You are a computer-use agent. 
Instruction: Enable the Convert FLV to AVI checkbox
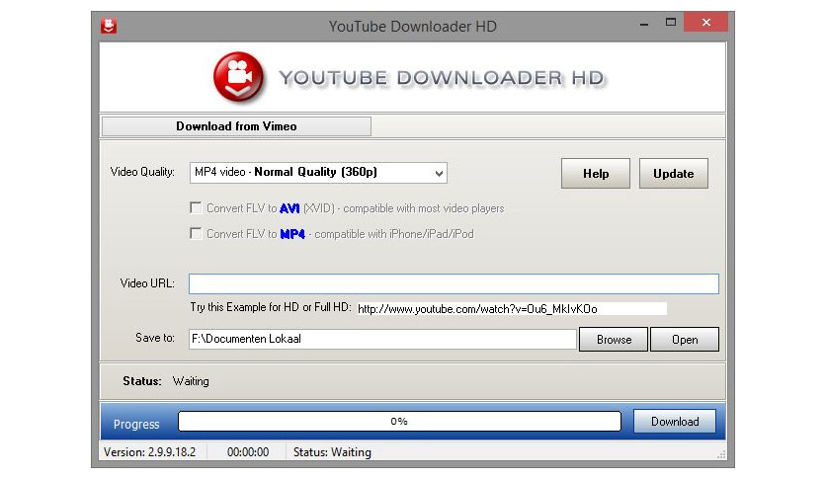[196, 208]
